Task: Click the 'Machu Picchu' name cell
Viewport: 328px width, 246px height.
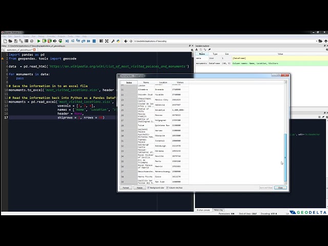Action: point(146,177)
